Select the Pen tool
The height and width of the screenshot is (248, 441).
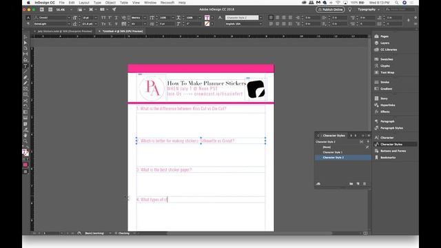(x=25, y=77)
